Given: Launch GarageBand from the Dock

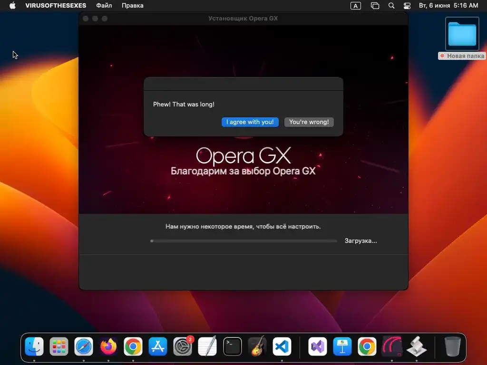Looking at the screenshot, I should point(257,346).
